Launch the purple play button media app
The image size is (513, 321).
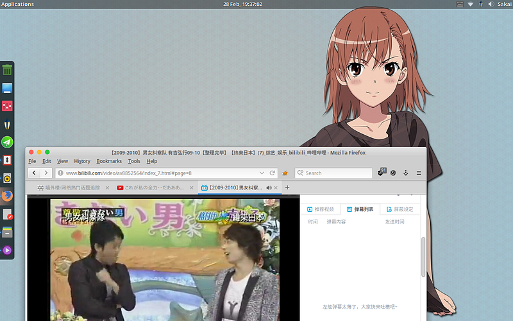(x=7, y=250)
